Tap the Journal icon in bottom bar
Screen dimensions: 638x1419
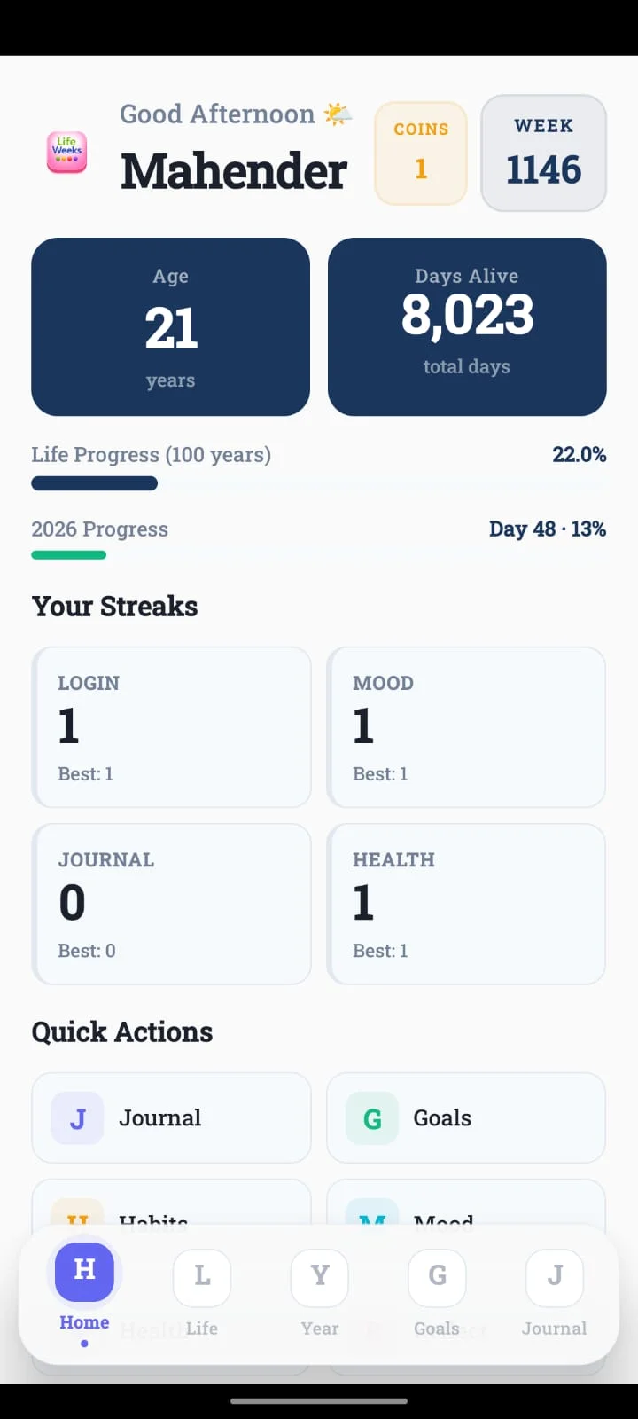click(555, 1278)
